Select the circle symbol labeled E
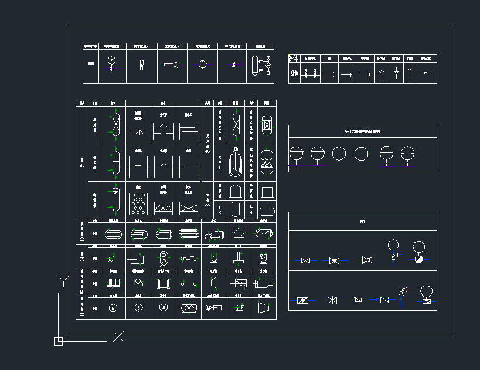Image resolution: width=480 pixels, height=370 pixels. click(x=138, y=307)
